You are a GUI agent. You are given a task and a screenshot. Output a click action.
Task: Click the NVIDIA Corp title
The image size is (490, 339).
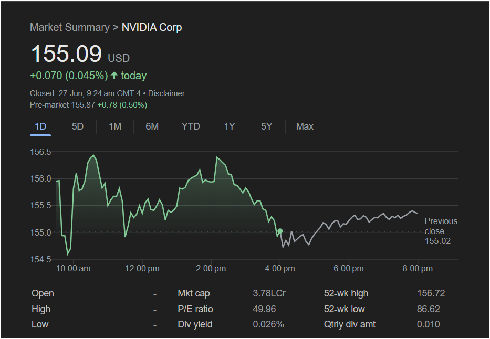[x=152, y=27]
